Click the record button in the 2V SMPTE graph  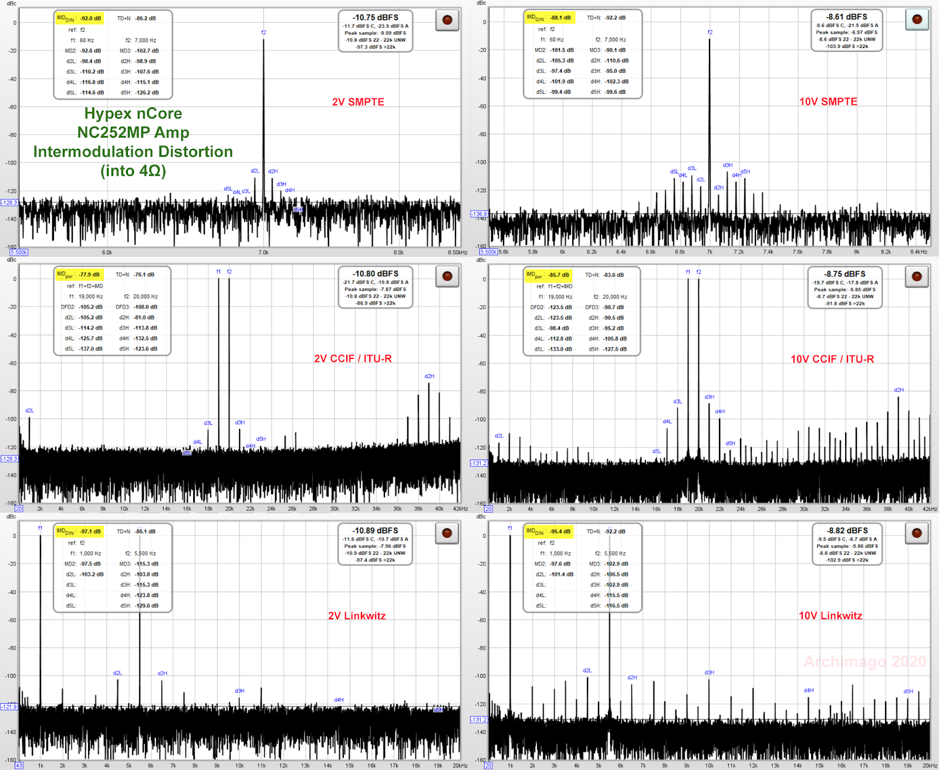coord(447,21)
